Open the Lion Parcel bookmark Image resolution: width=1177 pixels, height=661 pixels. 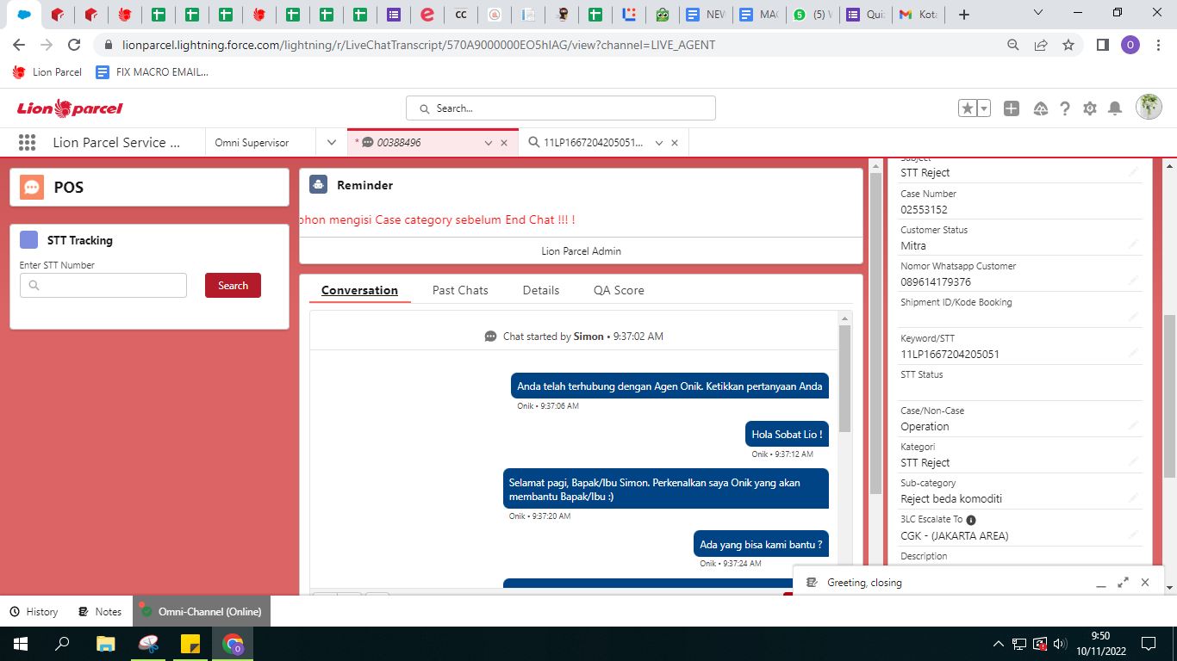point(47,72)
